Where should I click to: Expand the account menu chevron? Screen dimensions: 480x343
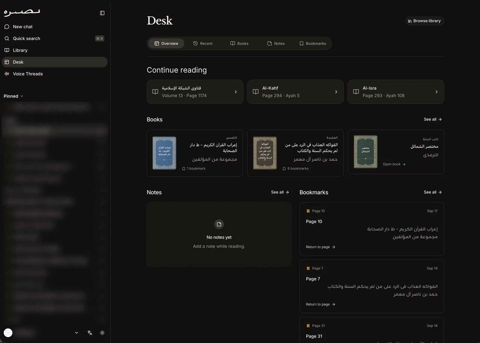click(76, 333)
